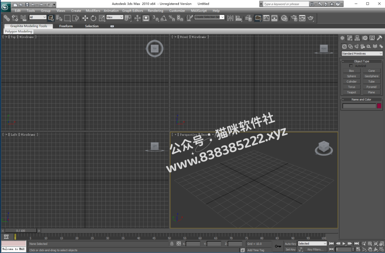Select the Select and Rotate tool
This screenshot has width=385, height=253.
(93, 18)
